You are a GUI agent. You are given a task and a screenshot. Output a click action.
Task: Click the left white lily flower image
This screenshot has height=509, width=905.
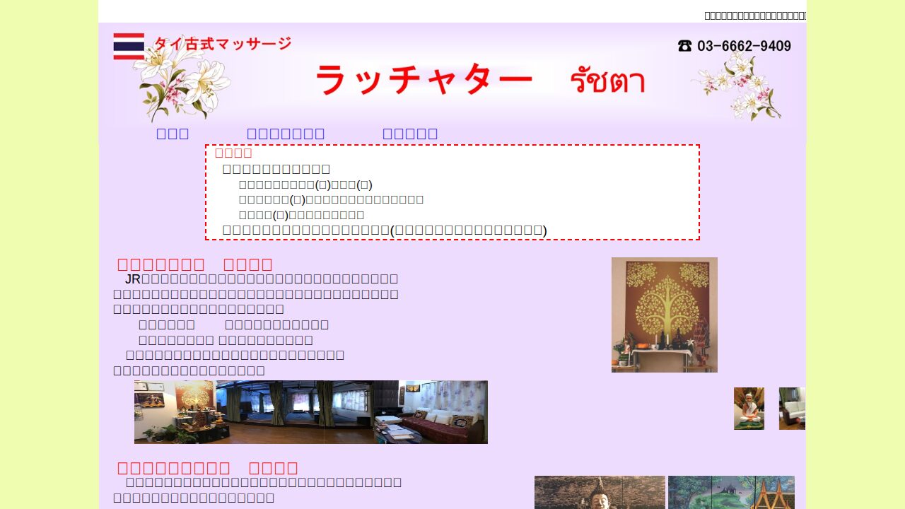182,81
